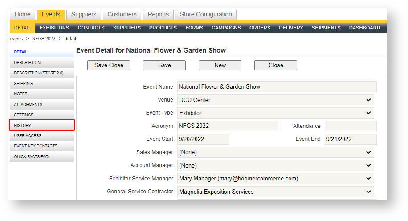Image resolution: width=408 pixels, height=221 pixels.
Task: Open CAMPAIGNS in the navigation bar
Action: pyautogui.click(x=226, y=28)
